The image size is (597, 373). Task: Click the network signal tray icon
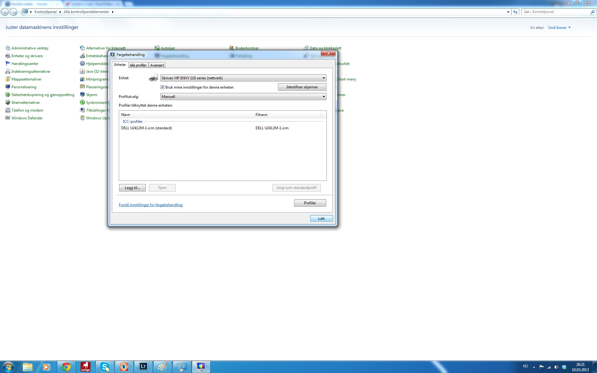tap(549, 367)
